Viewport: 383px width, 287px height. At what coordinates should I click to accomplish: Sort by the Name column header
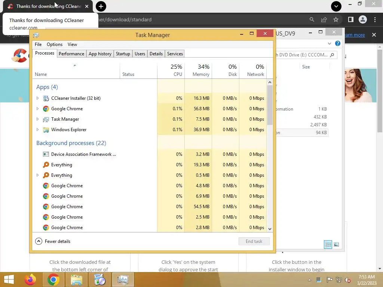click(x=76, y=70)
